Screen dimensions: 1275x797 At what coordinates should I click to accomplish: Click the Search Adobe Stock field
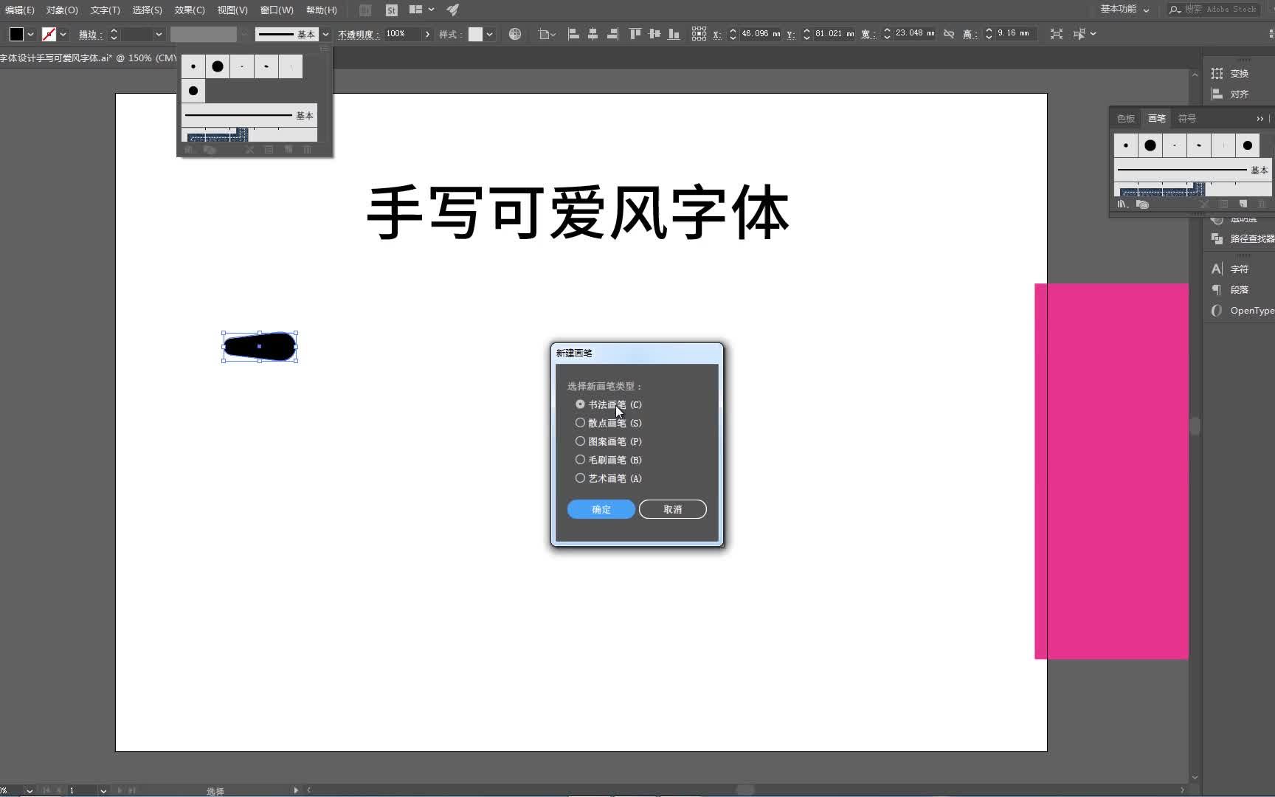(x=1214, y=10)
